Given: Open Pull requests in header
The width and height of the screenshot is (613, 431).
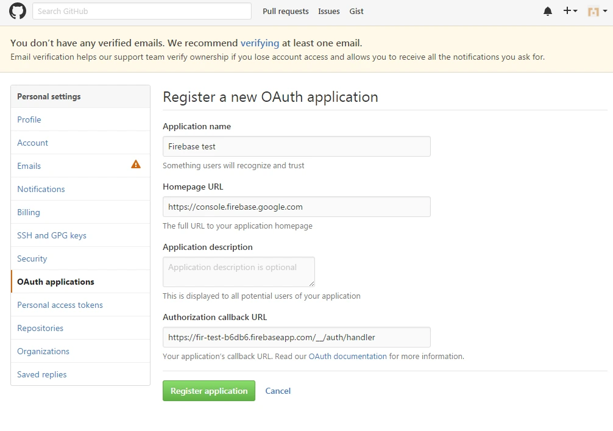Looking at the screenshot, I should point(286,11).
